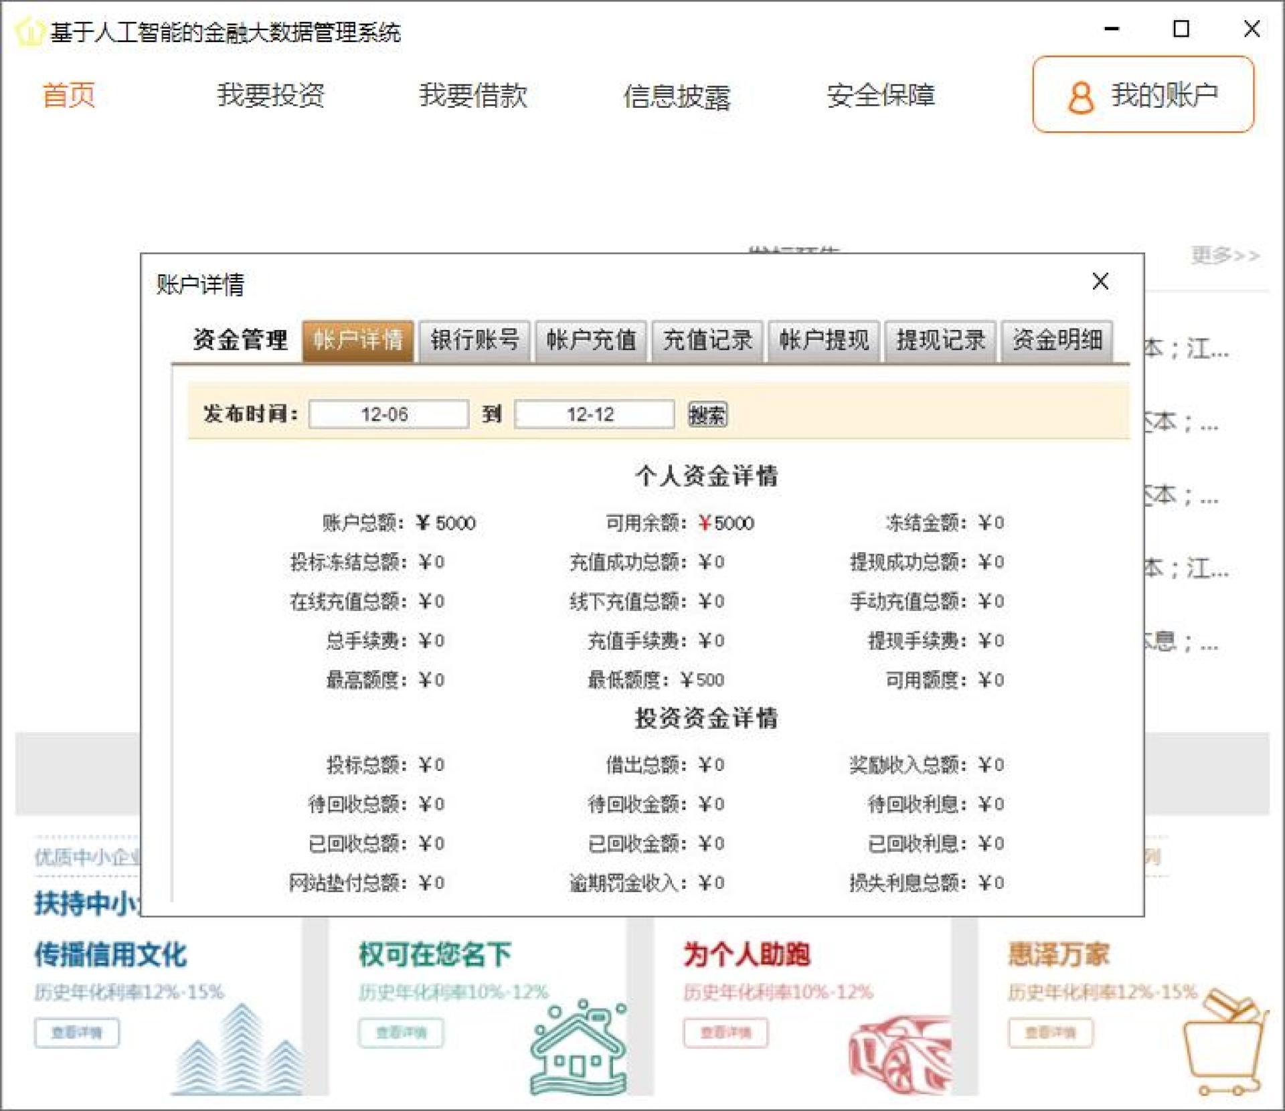
Task: Click the start date field 12-06
Action: coord(388,414)
